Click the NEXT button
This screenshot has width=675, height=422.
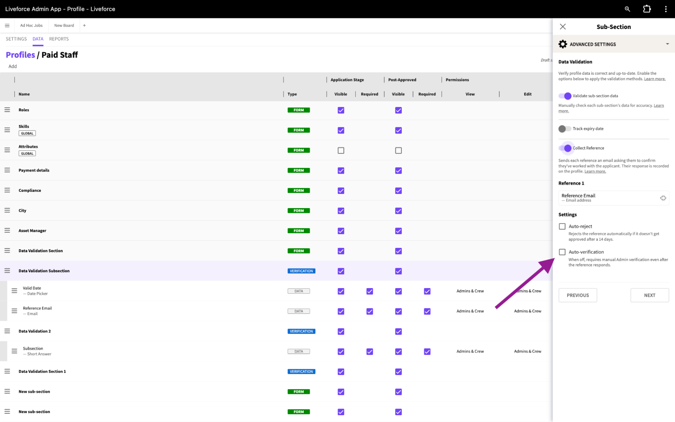pos(649,295)
